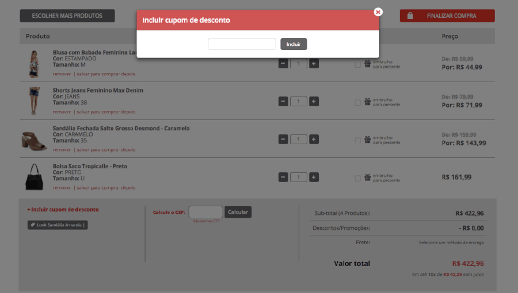Check gift wrap for Blusa com Babado
518x293 pixels.
coord(358,64)
